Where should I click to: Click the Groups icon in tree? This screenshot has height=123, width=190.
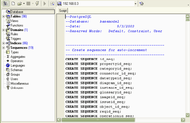coord(8,74)
